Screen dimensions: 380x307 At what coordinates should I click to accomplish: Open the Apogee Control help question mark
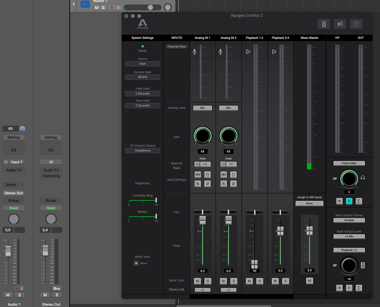pos(356,24)
